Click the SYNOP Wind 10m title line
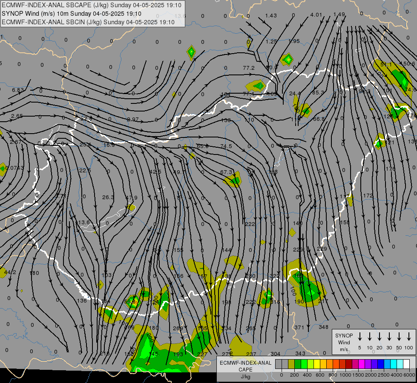The width and height of the screenshot is (417, 383). point(72,14)
